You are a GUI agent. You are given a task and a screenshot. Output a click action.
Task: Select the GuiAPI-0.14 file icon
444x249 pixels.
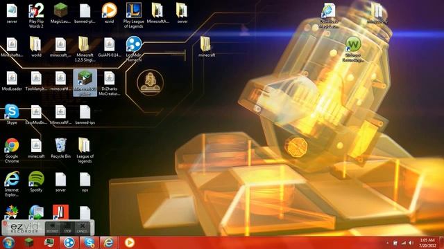tap(109, 47)
